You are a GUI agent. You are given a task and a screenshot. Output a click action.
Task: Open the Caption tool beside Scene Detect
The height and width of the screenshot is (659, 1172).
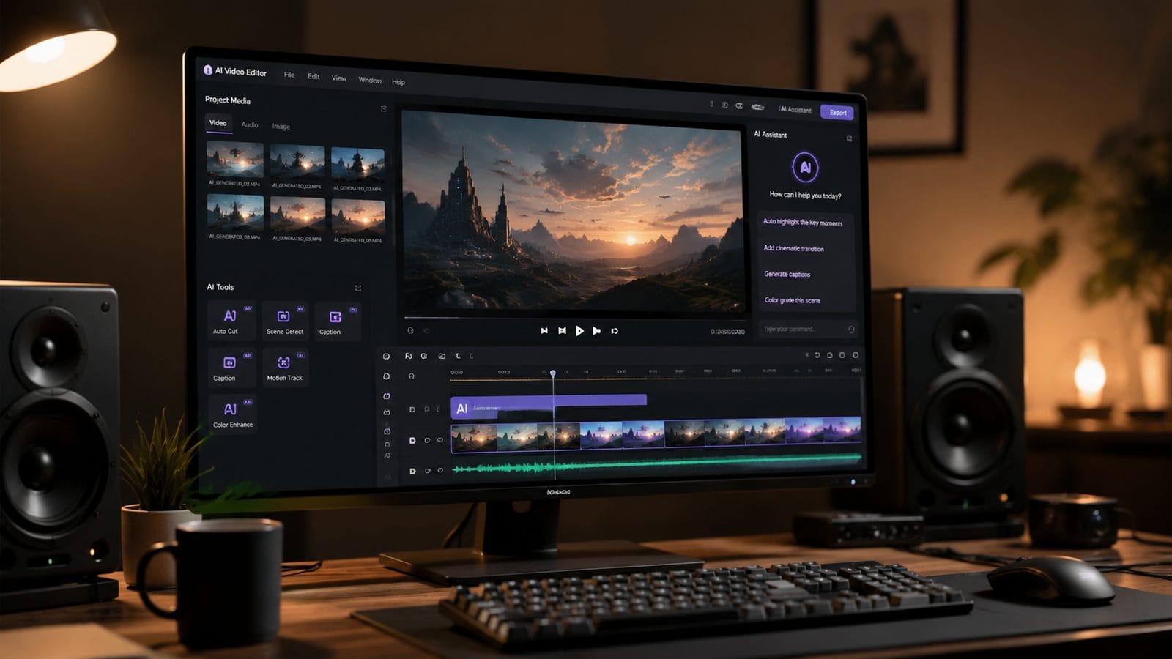(337, 321)
